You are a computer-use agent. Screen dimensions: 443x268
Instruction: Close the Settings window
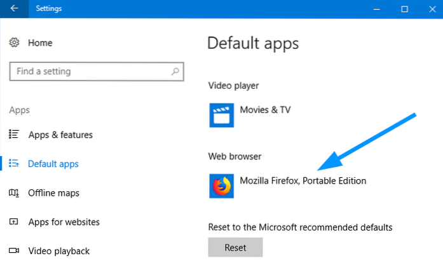coord(432,9)
